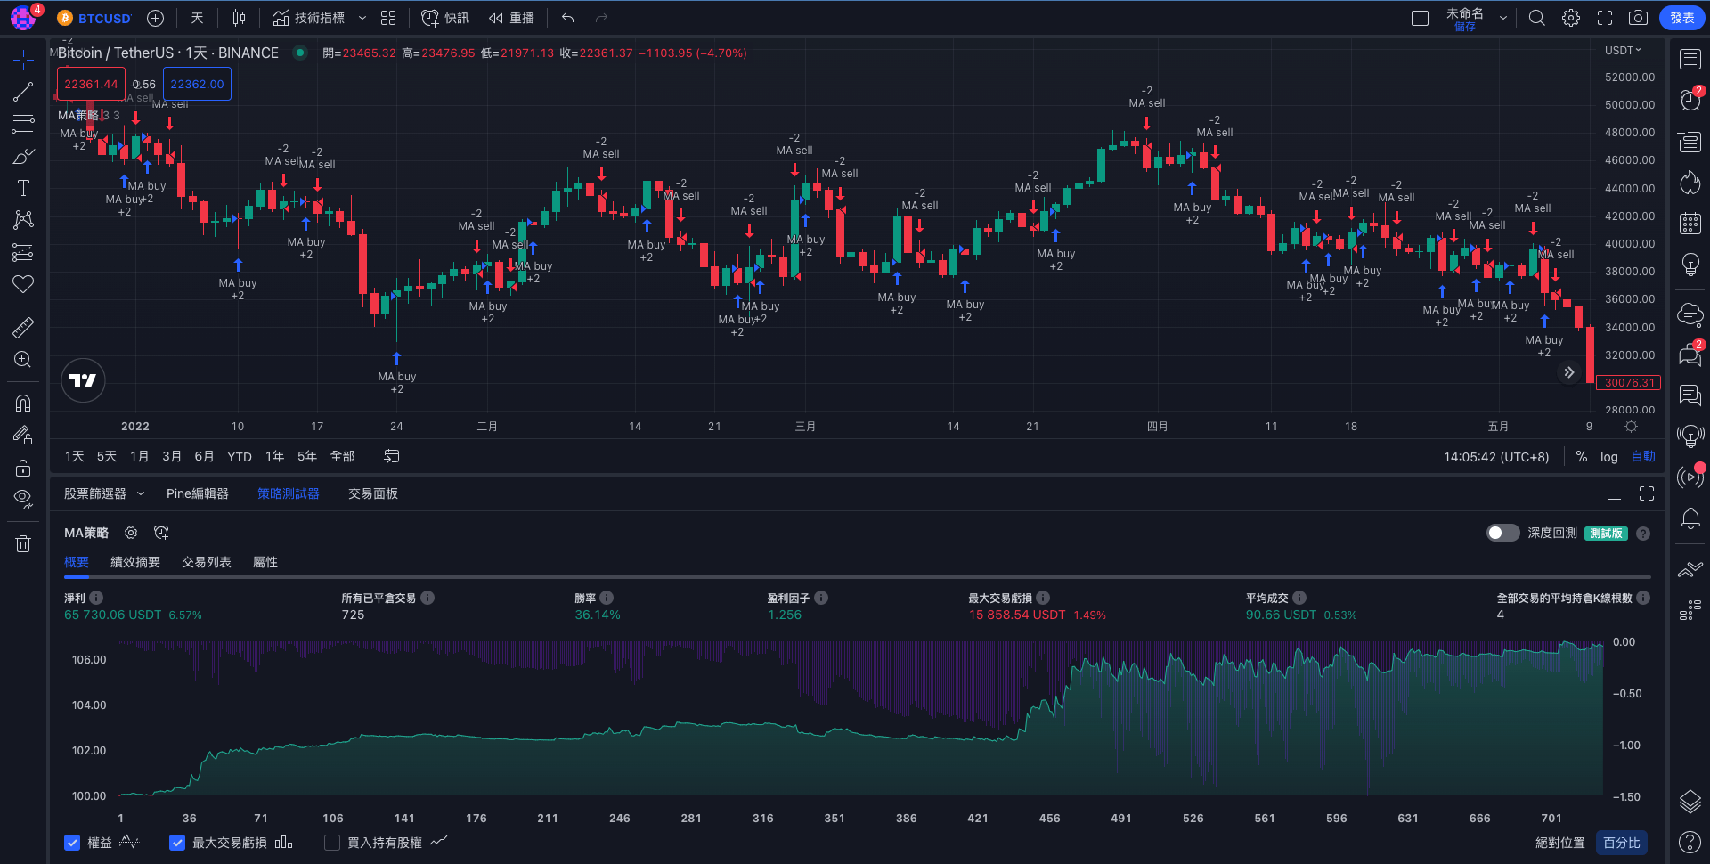The width and height of the screenshot is (1710, 864).
Task: Start bar 重播 replay
Action: [512, 18]
